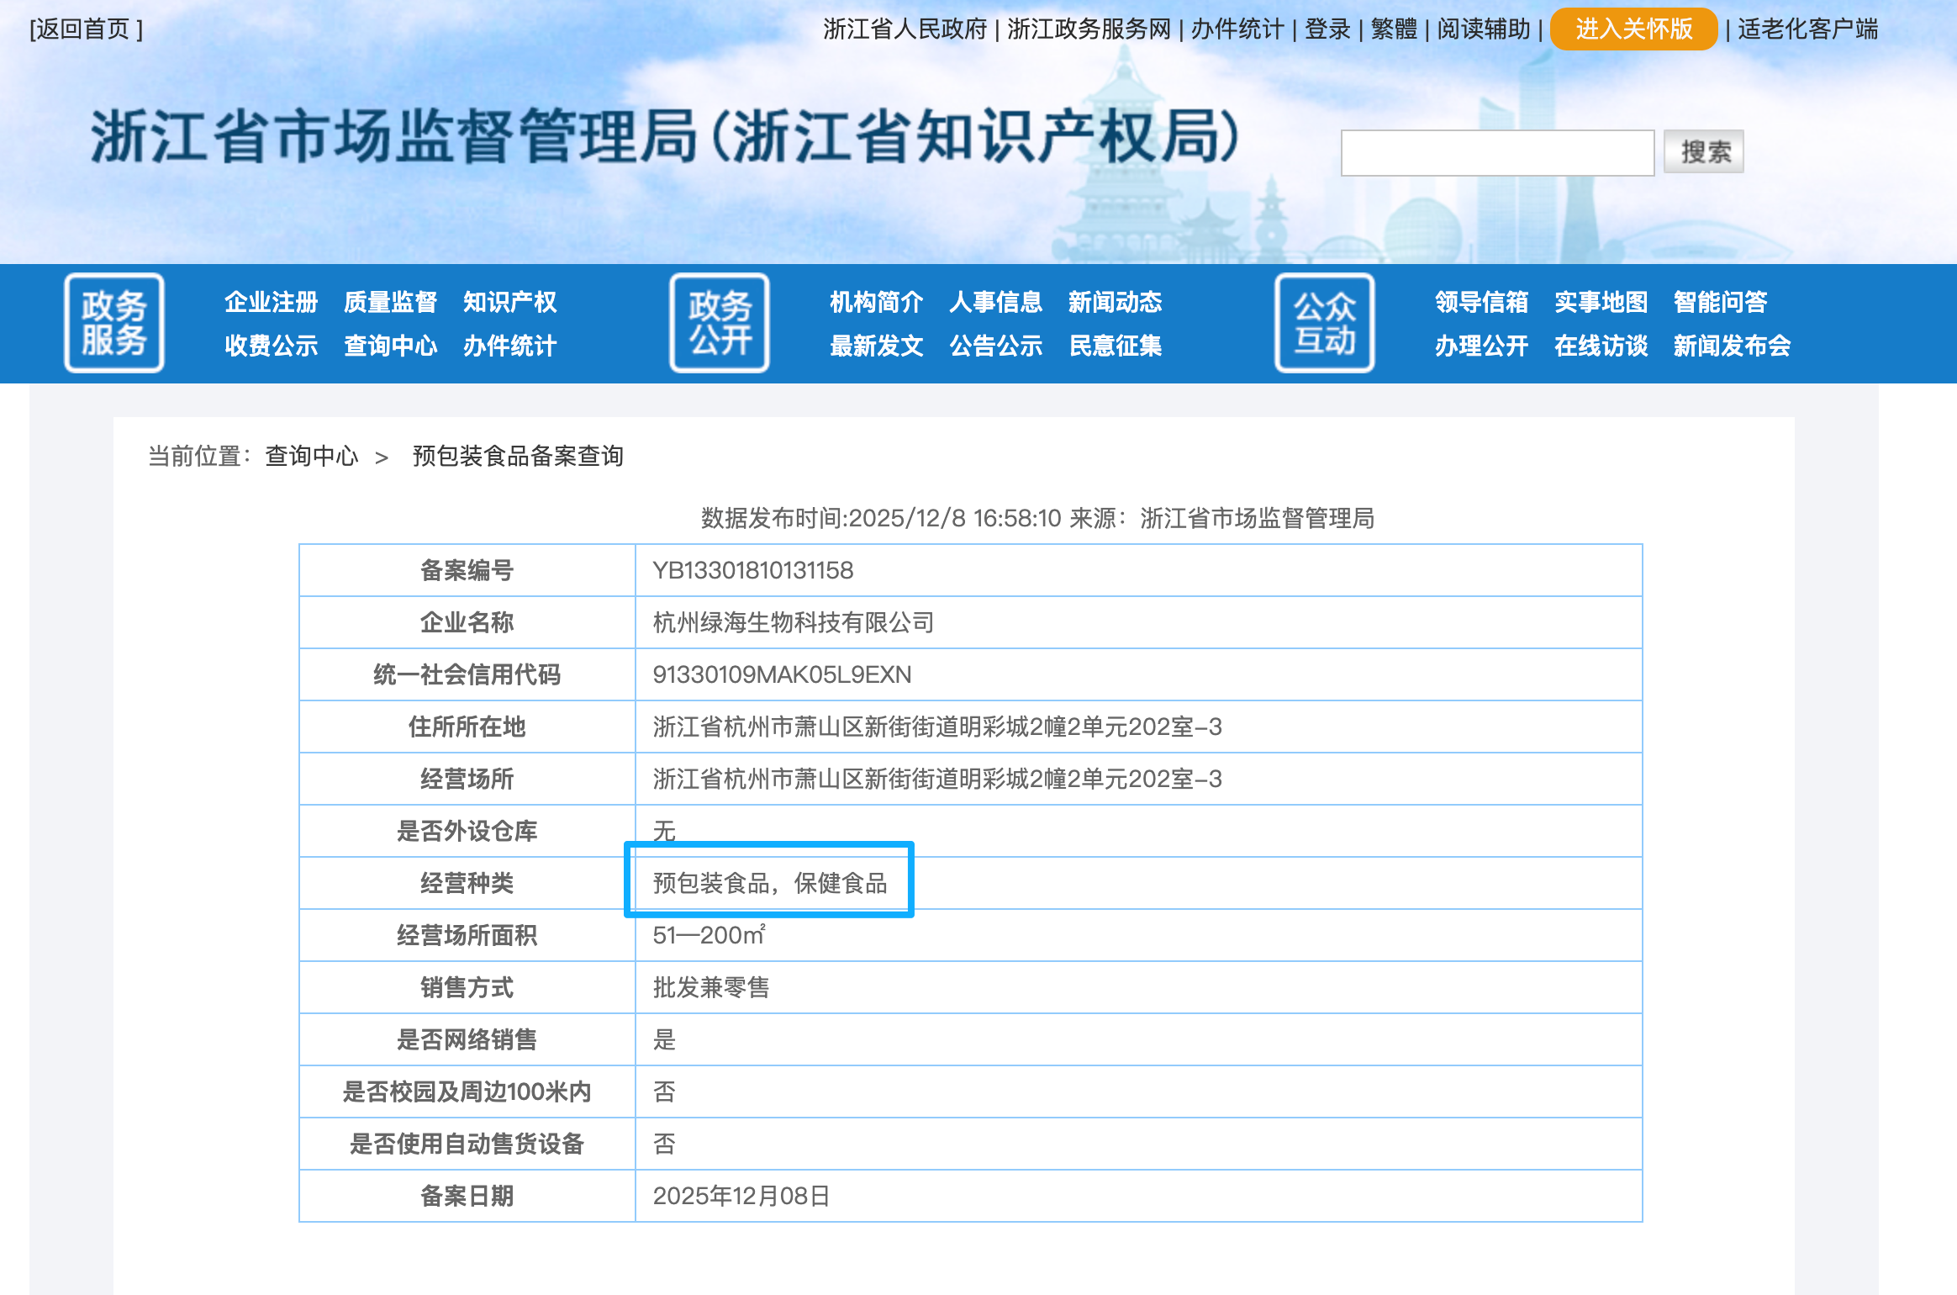Click the 政务服务 badge icon

pyautogui.click(x=114, y=322)
